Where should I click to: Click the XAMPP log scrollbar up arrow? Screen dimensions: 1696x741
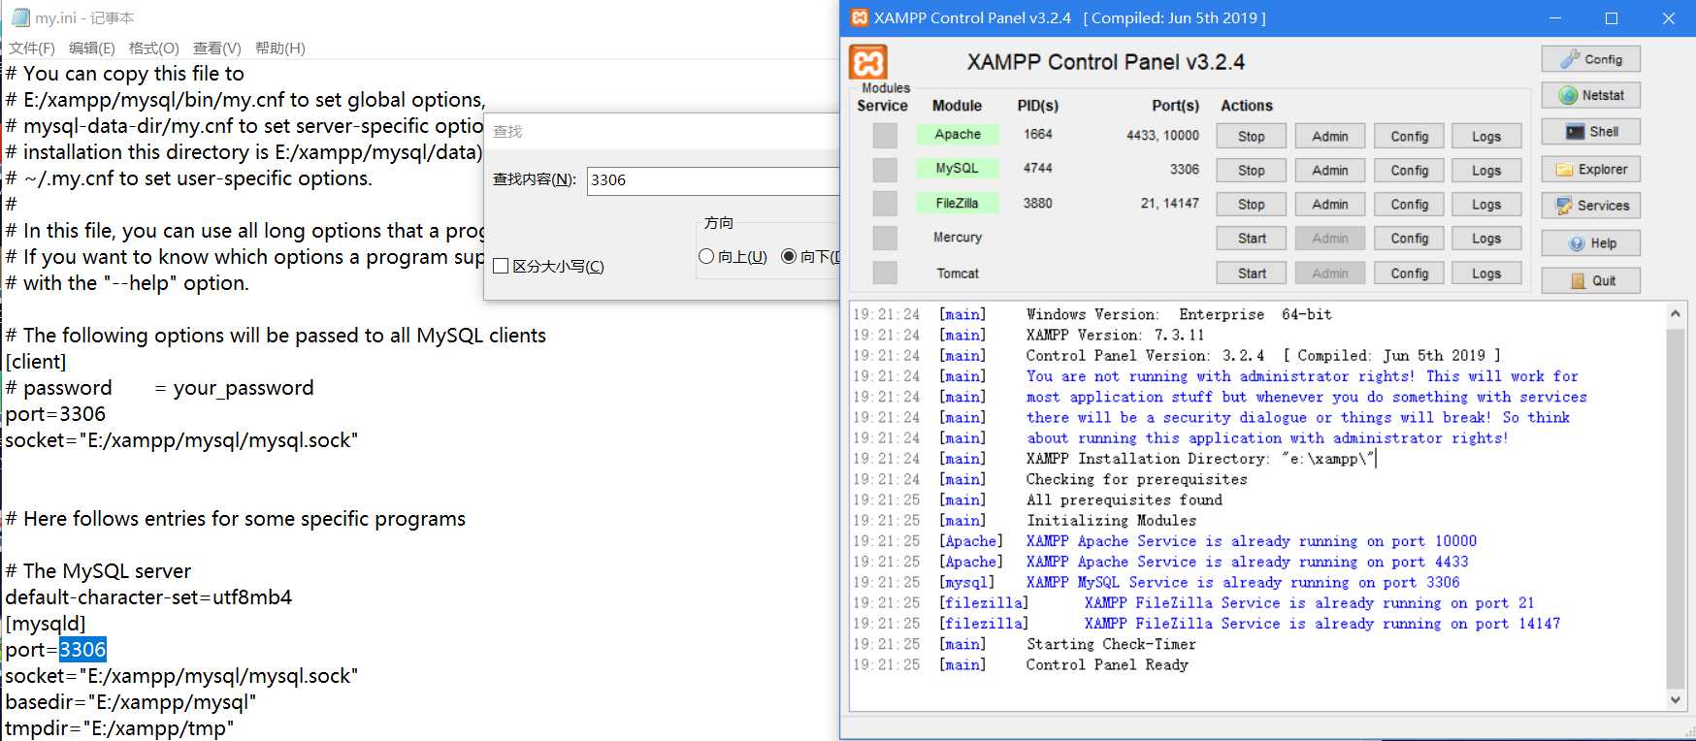(1675, 313)
